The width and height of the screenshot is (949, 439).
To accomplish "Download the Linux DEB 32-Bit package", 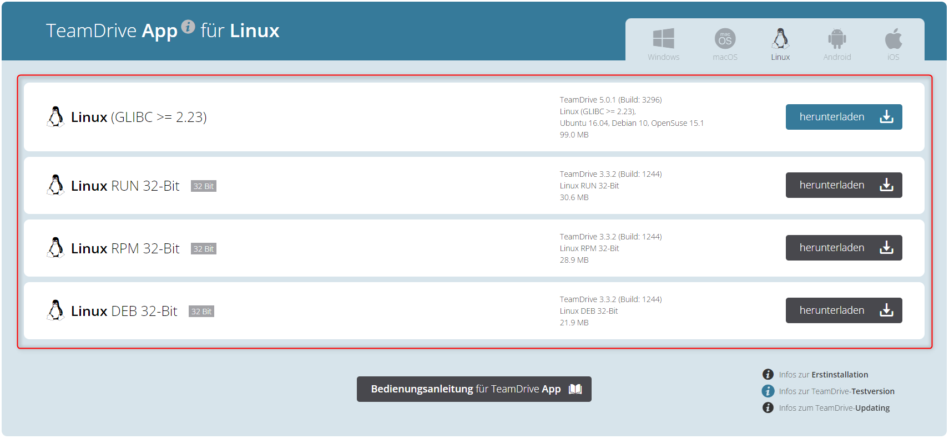I will pyautogui.click(x=844, y=310).
